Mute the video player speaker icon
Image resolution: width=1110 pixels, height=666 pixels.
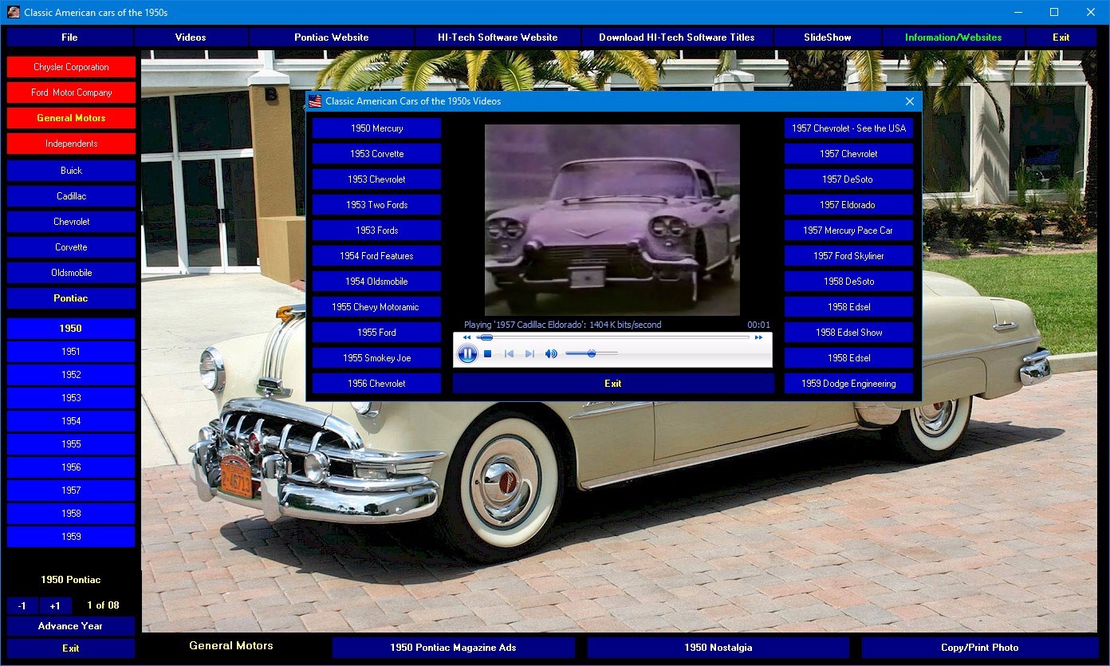pyautogui.click(x=551, y=353)
